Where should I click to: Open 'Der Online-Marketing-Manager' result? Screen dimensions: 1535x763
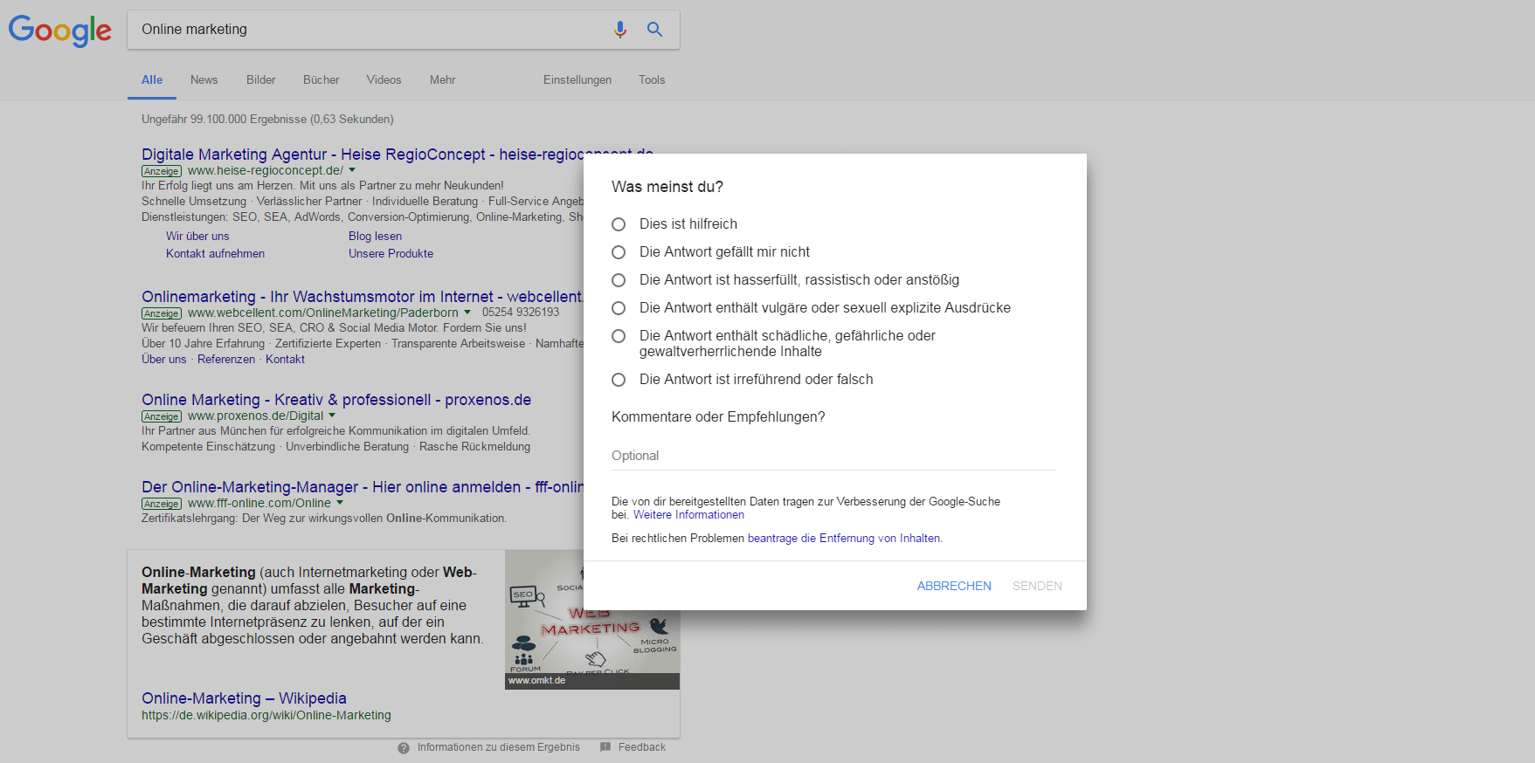(363, 487)
